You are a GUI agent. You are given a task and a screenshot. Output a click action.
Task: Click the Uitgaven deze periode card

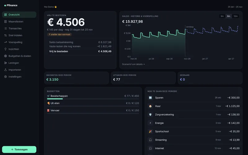pos(143,78)
